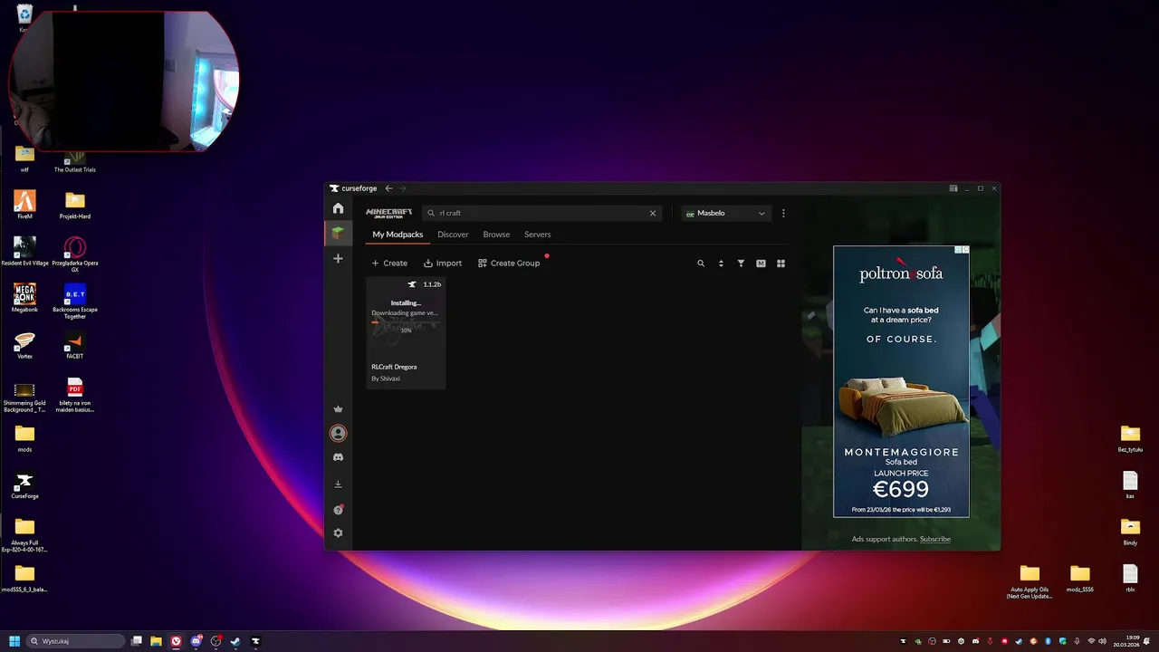The image size is (1159, 652).
Task: Open the Discord icon in CurseForge sidebar
Action: (x=338, y=457)
